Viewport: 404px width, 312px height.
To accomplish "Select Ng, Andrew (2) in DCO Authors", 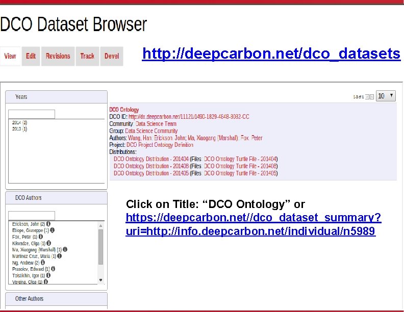I will [x=26, y=263].
